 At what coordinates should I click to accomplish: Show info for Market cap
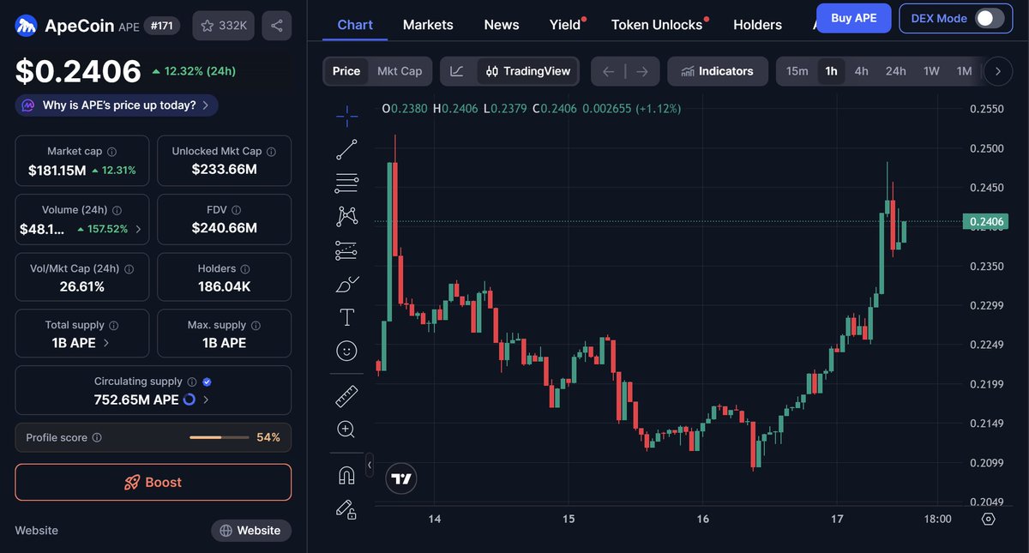(x=111, y=152)
